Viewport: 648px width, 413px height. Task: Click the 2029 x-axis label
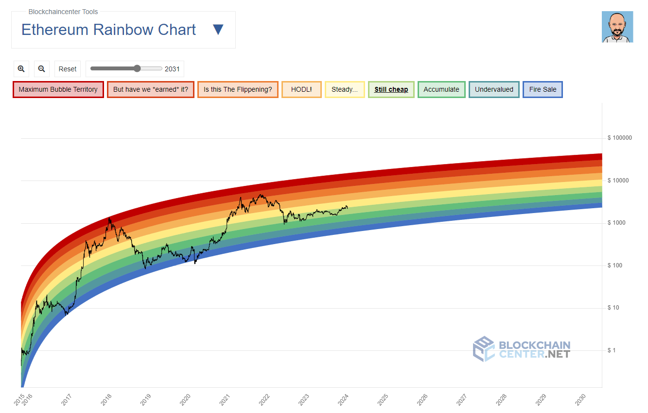pyautogui.click(x=541, y=399)
